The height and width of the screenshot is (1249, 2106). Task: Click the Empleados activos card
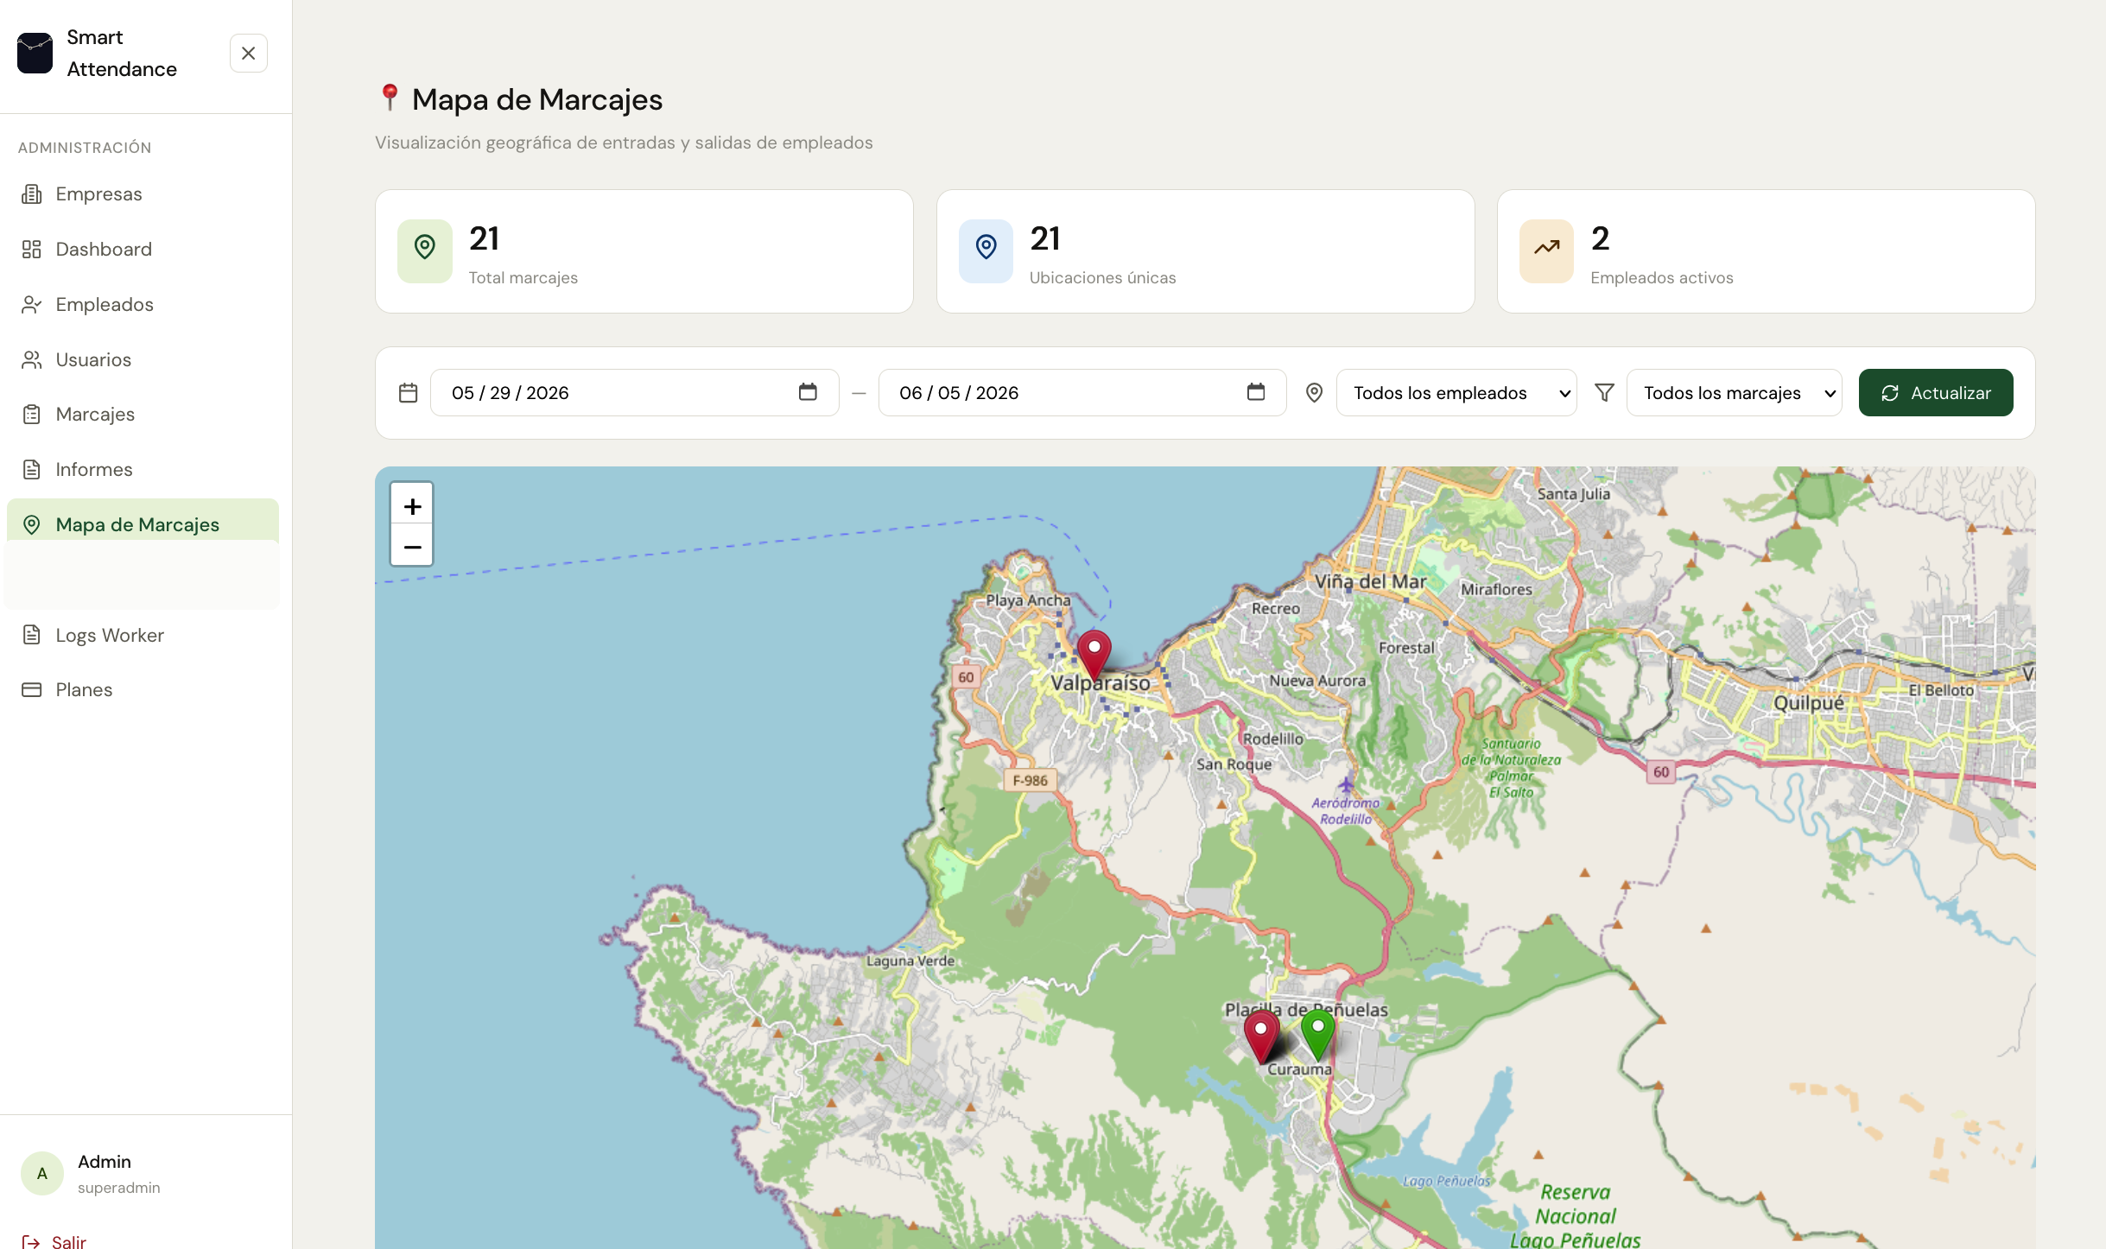click(1766, 251)
